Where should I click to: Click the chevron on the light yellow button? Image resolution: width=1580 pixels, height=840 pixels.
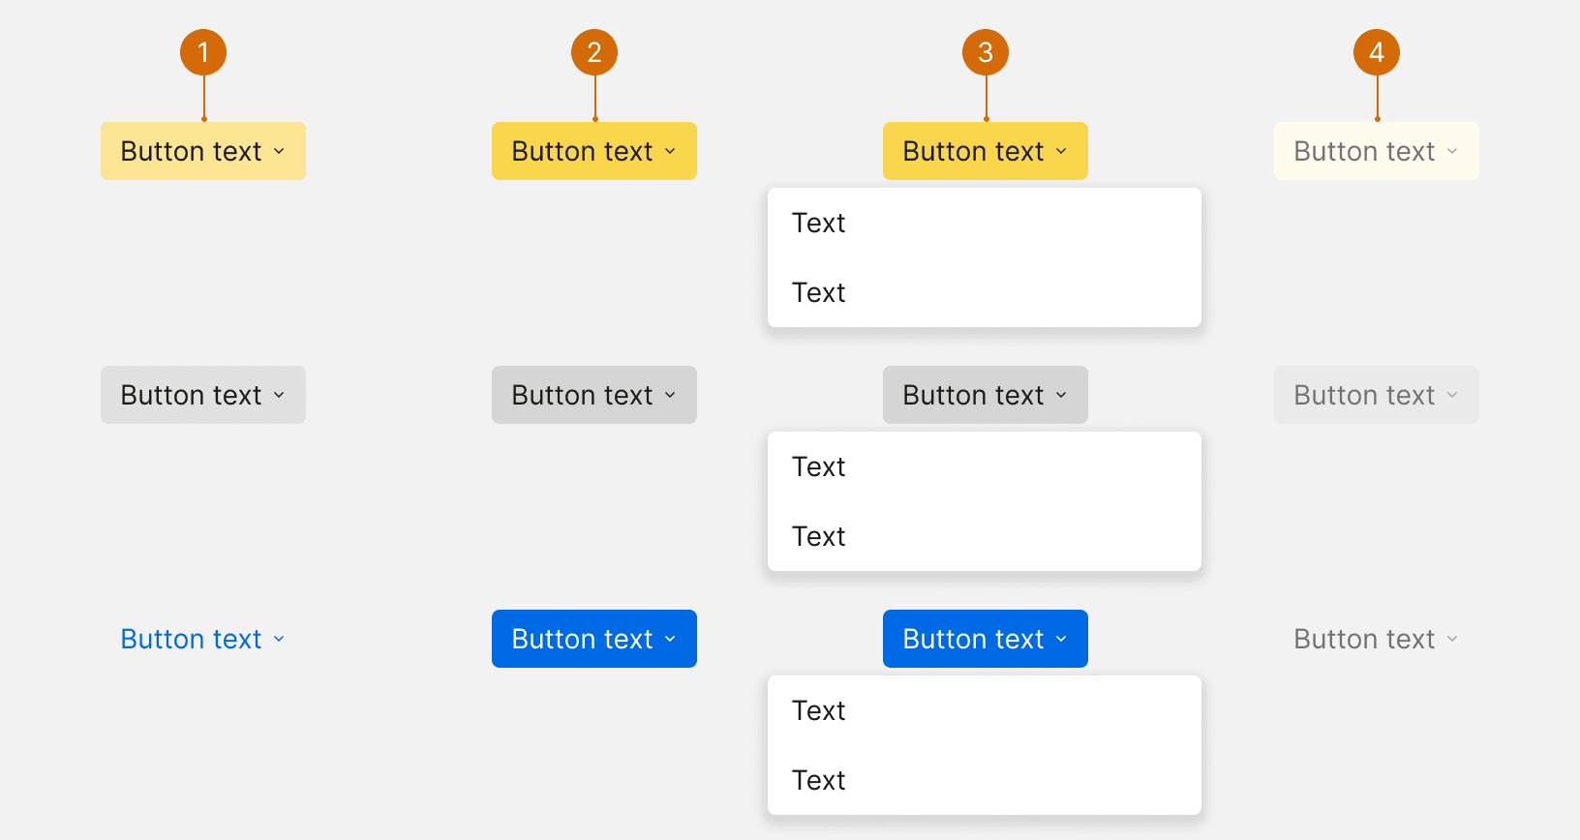click(279, 151)
